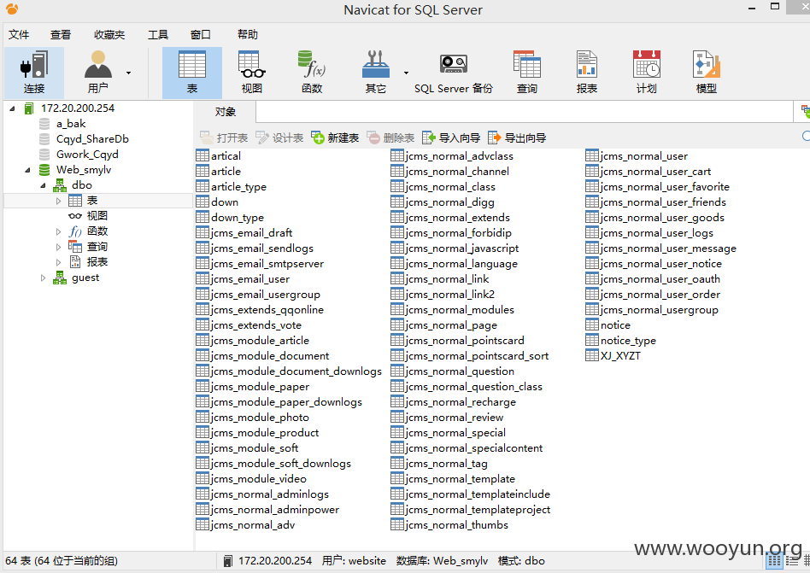Select the jcms_normal_templateproject table
Image resolution: width=810 pixels, height=573 pixels.
(x=478, y=510)
